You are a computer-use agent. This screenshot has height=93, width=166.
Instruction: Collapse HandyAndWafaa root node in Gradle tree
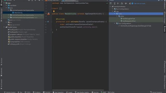110,6
